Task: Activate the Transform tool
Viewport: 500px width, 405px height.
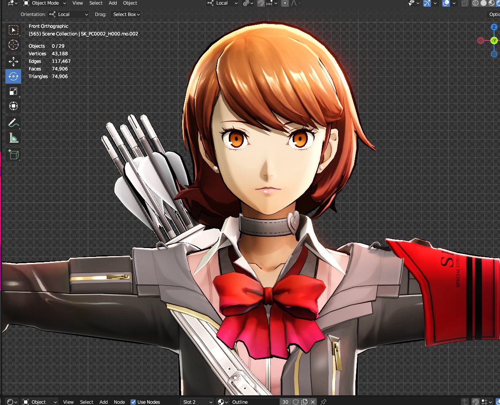Action: pyautogui.click(x=13, y=106)
